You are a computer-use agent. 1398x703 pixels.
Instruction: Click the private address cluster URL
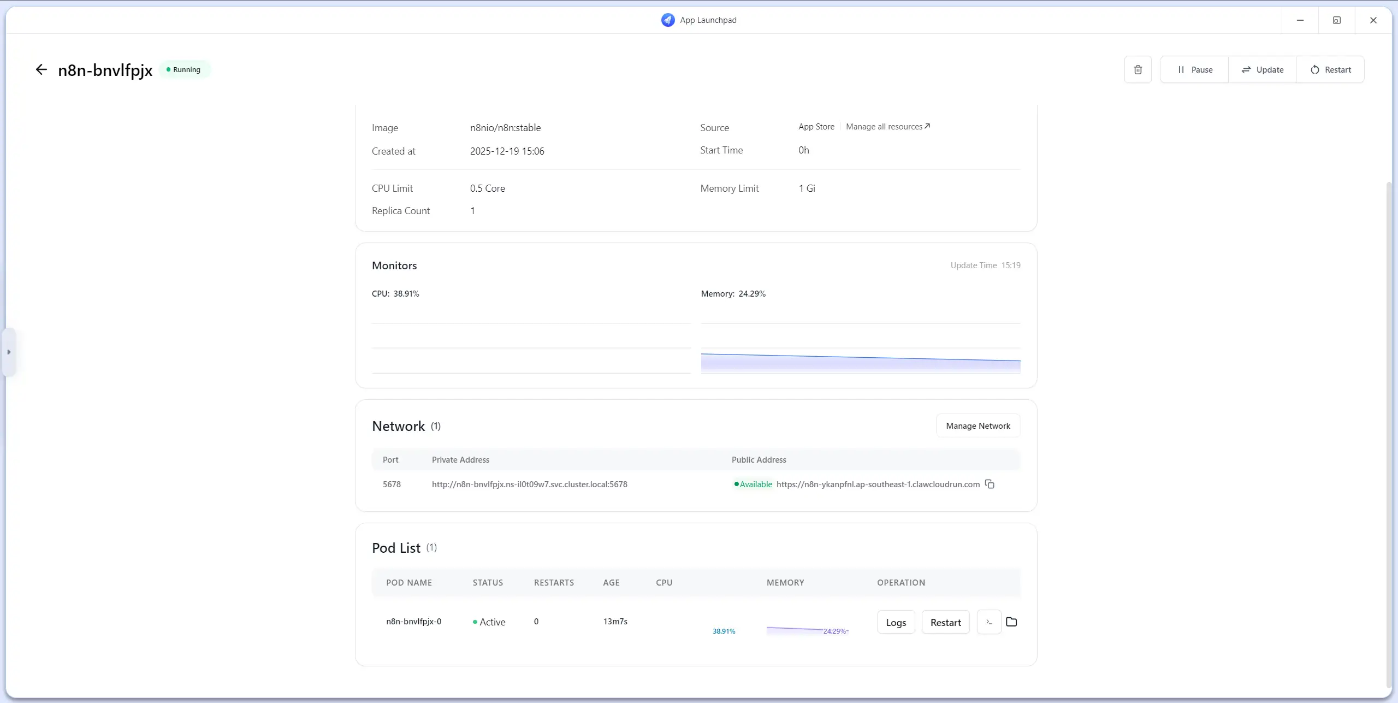coord(529,484)
